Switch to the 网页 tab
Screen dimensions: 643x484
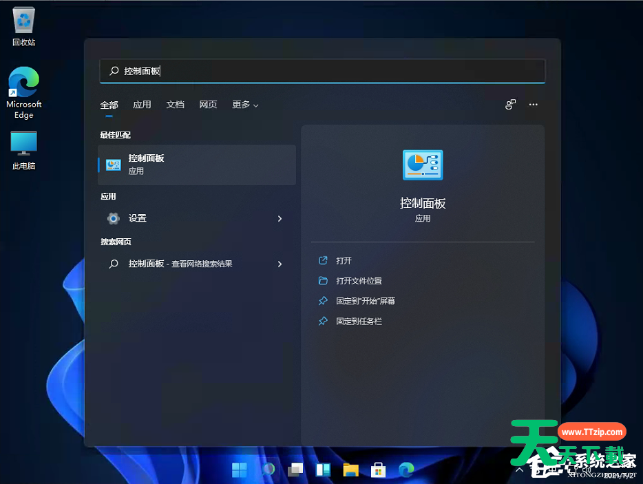tap(208, 105)
